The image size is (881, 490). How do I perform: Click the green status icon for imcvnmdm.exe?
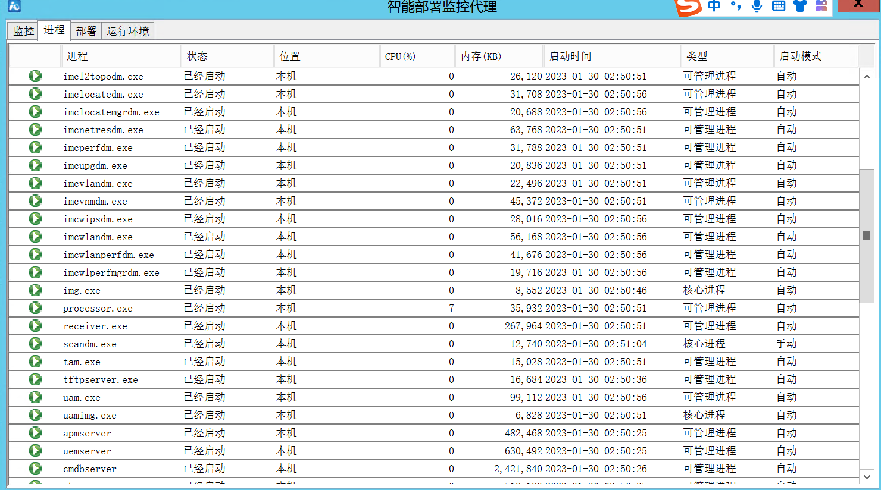coord(35,200)
